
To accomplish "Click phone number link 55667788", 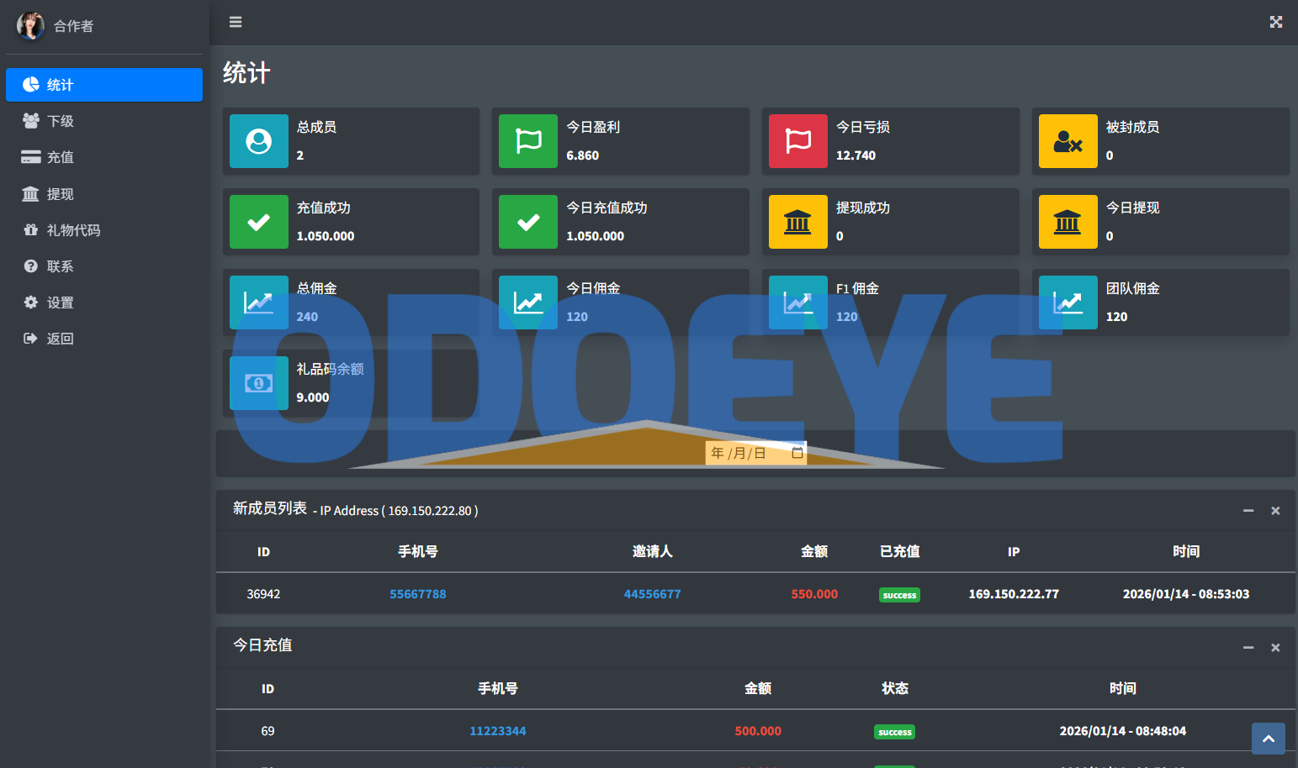I will 417,594.
